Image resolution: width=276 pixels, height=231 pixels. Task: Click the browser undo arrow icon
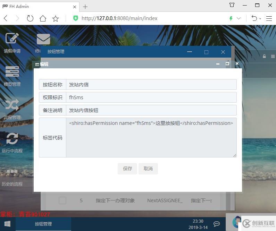click(x=254, y=18)
